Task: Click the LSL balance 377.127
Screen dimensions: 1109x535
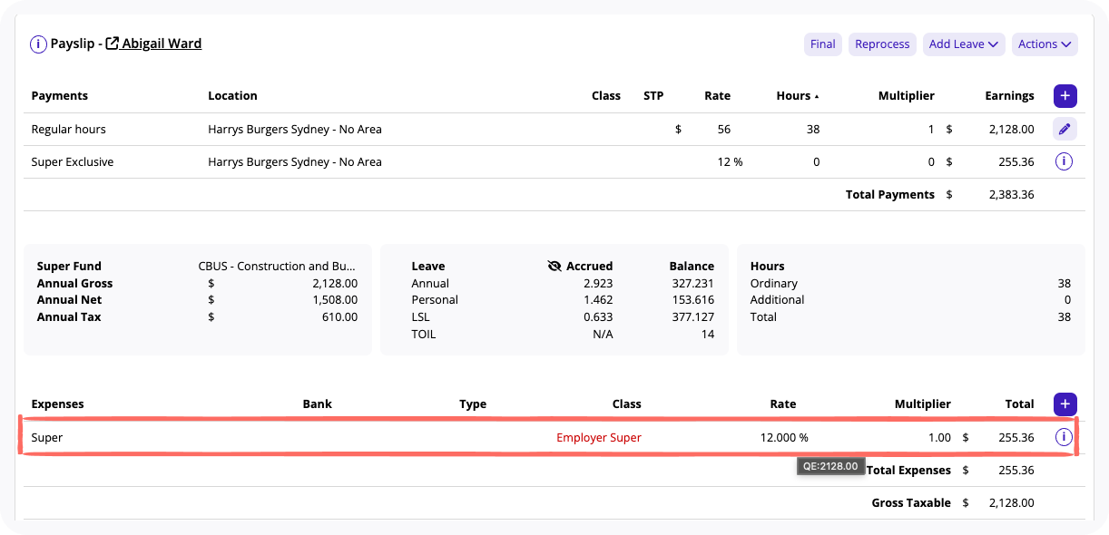Action: 692,316
